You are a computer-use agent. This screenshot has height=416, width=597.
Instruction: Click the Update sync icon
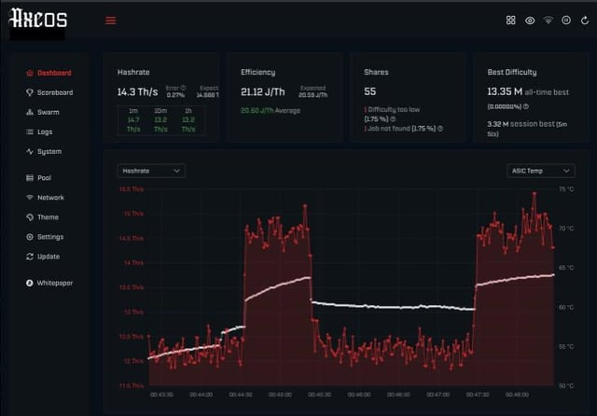pyautogui.click(x=30, y=257)
